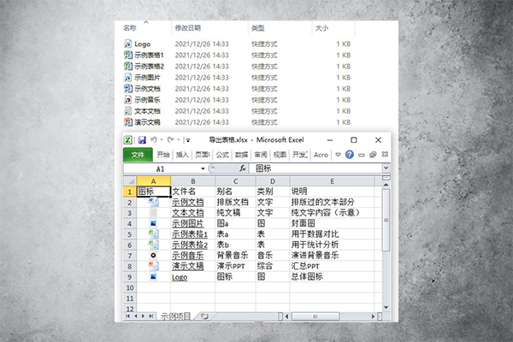Screen dimensions: 513x342
Task: Click the horizontal scrollbar right arrow
Action: tap(373, 316)
